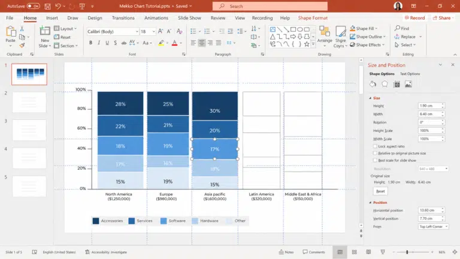This screenshot has height=259, width=460.
Task: Switch to the Insert tab
Action: tap(52, 18)
